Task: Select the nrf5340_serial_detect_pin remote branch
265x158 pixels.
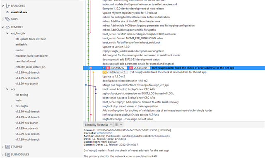Action: 30,67
